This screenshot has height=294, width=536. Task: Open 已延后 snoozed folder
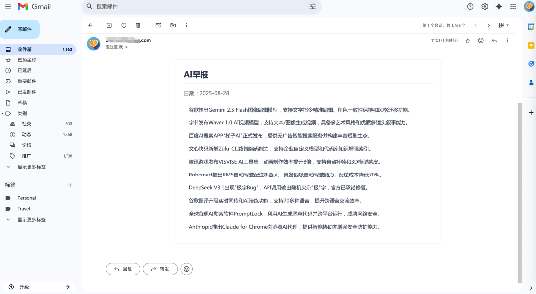(38, 70)
